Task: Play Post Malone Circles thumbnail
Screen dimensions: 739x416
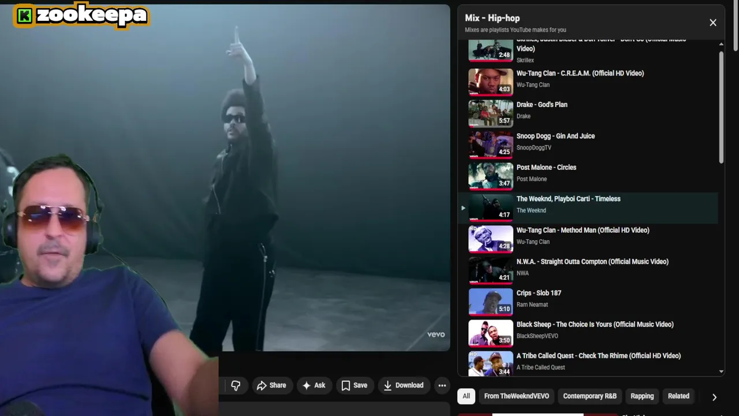Action: tap(490, 176)
